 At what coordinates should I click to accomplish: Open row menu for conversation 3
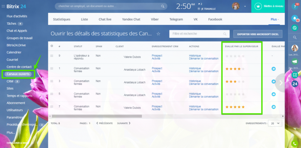coord(52,81)
